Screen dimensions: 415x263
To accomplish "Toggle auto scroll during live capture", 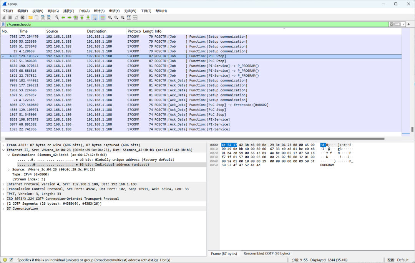I will (x=95, y=17).
